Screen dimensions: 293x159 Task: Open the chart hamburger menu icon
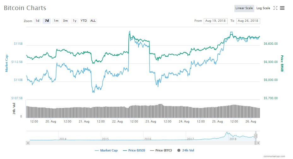click(282, 8)
